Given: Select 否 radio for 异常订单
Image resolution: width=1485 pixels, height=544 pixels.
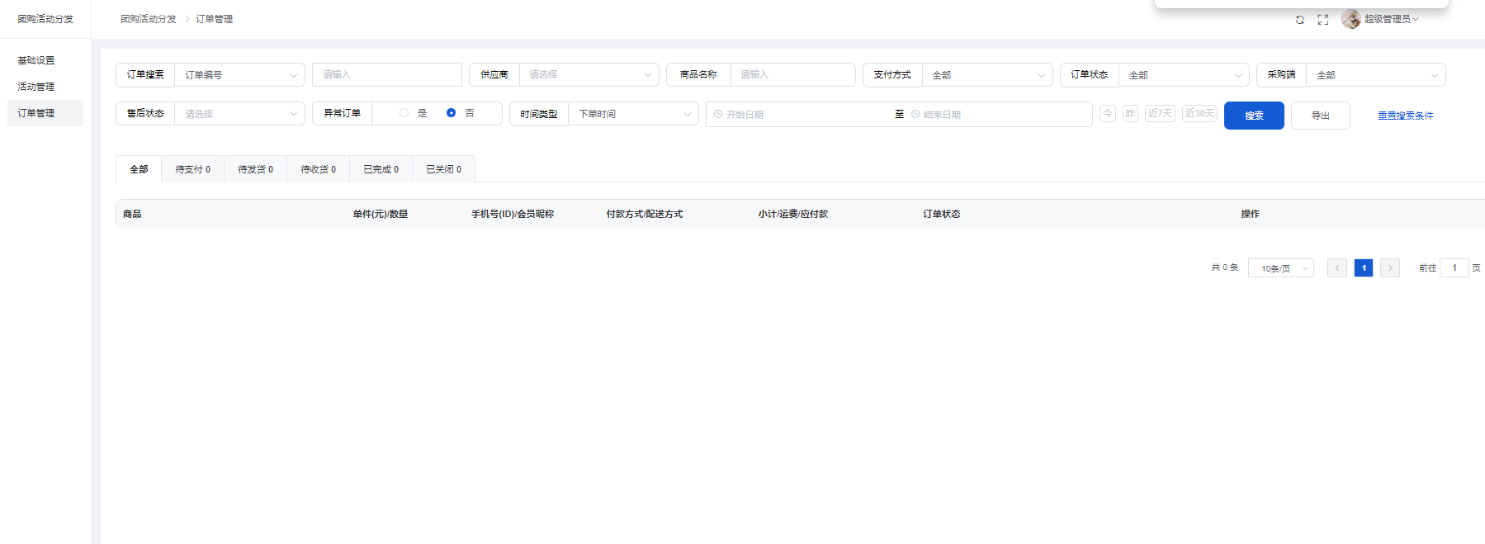Looking at the screenshot, I should pyautogui.click(x=452, y=113).
